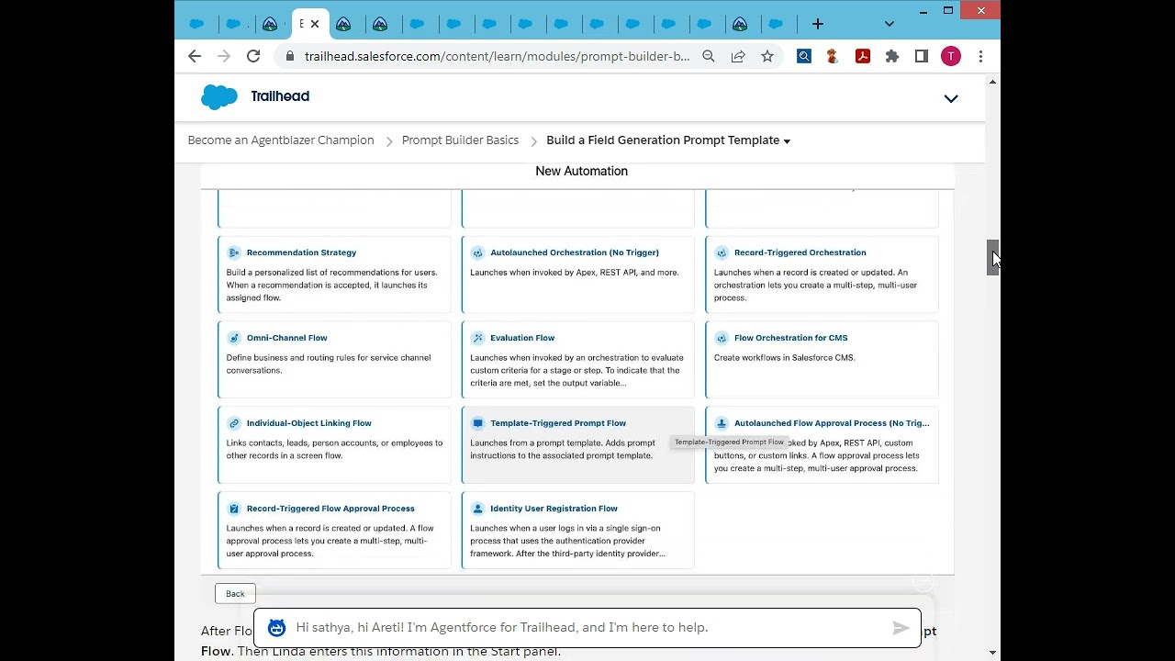Open the Chrome three-dot menu

pos(980,56)
